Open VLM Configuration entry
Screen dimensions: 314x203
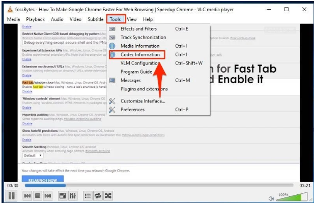point(159,63)
